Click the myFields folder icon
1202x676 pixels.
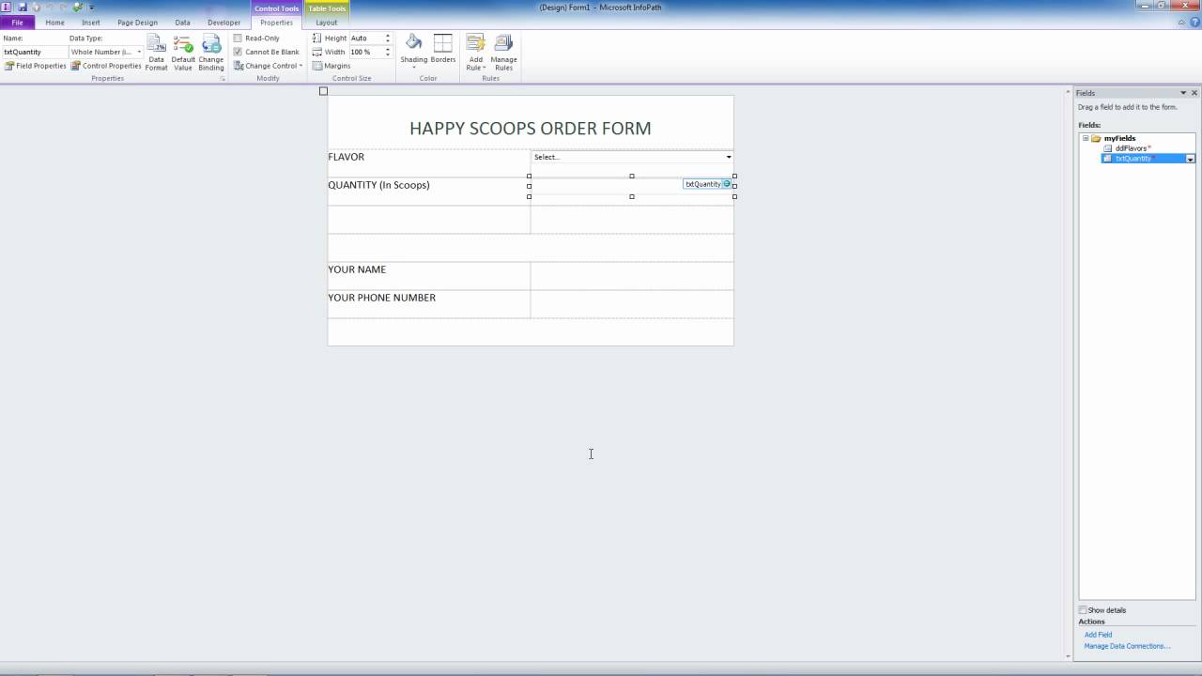coord(1096,138)
